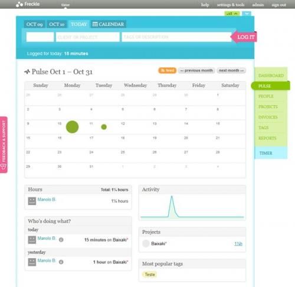Image resolution: width=295 pixels, height=287 pixels.
Task: Click the small green dot on Oct 11
Action: [104, 127]
